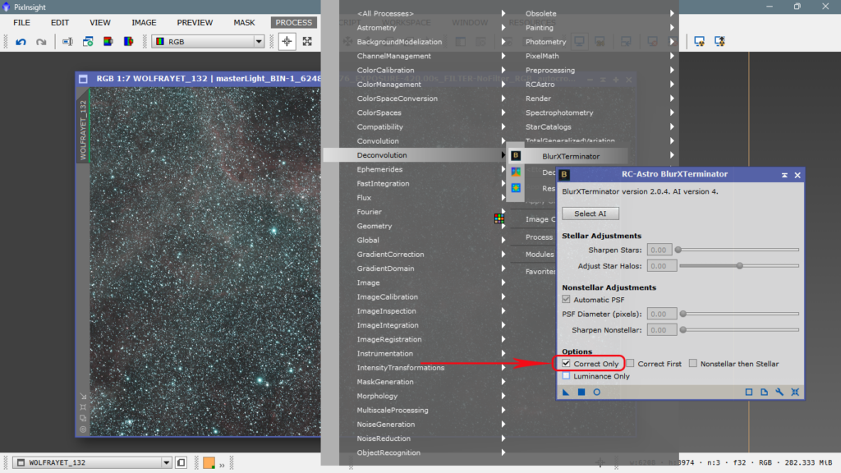
Task: Enable the Correct First checkbox
Action: [x=631, y=364]
